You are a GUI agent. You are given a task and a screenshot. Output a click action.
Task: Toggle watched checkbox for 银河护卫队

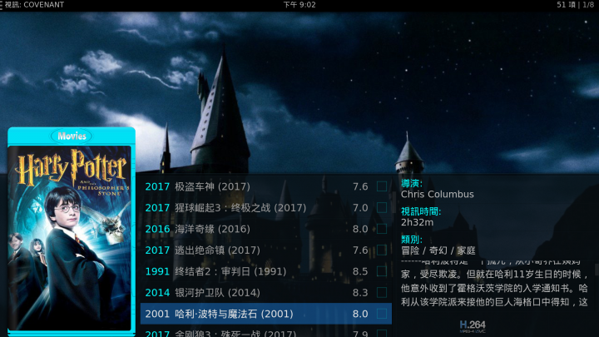pyautogui.click(x=382, y=292)
